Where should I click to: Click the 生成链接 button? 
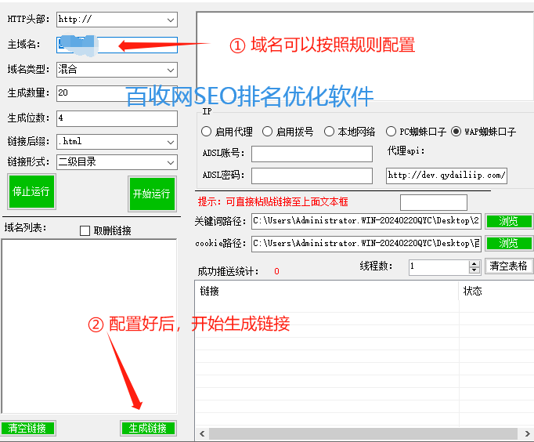click(x=148, y=428)
